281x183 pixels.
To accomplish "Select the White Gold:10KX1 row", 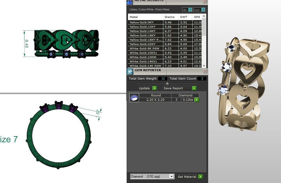I will [x=165, y=53].
